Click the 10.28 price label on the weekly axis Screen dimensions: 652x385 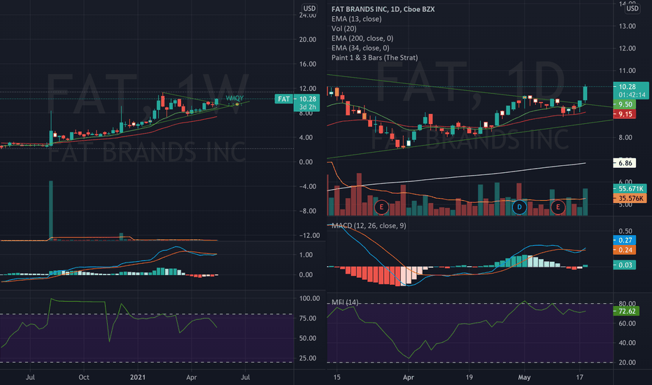click(x=307, y=99)
